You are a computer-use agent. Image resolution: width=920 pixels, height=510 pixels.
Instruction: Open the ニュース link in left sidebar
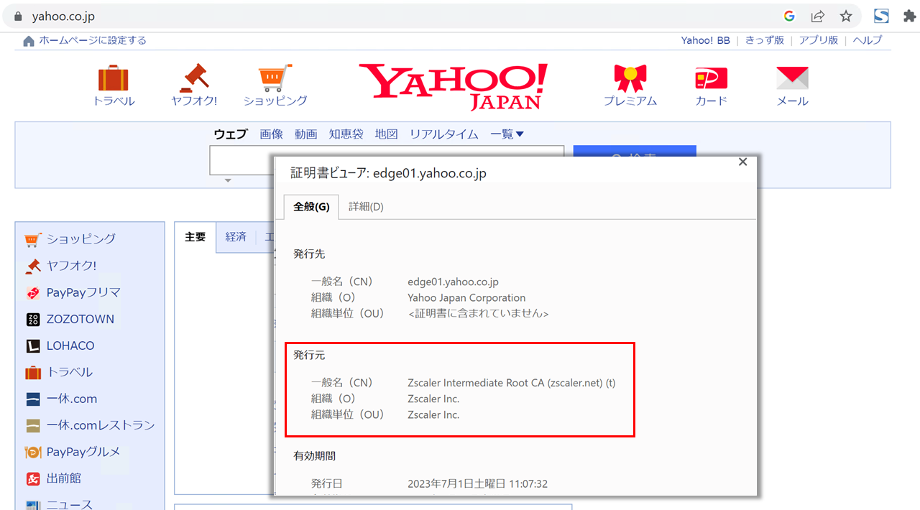70,504
